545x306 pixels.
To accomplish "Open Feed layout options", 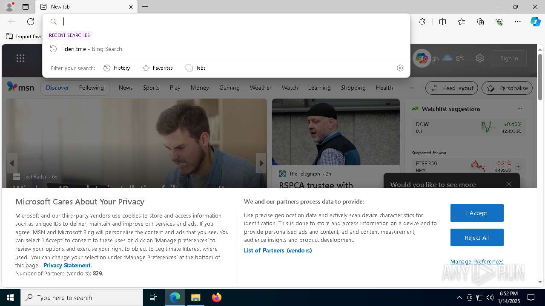I will tap(452, 88).
